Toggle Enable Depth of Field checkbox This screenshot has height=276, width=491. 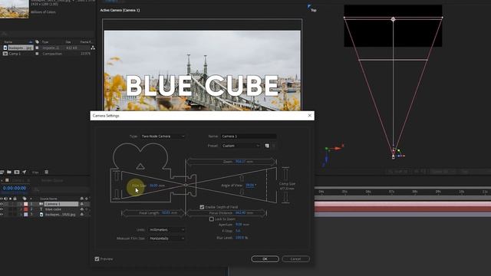(x=202, y=207)
